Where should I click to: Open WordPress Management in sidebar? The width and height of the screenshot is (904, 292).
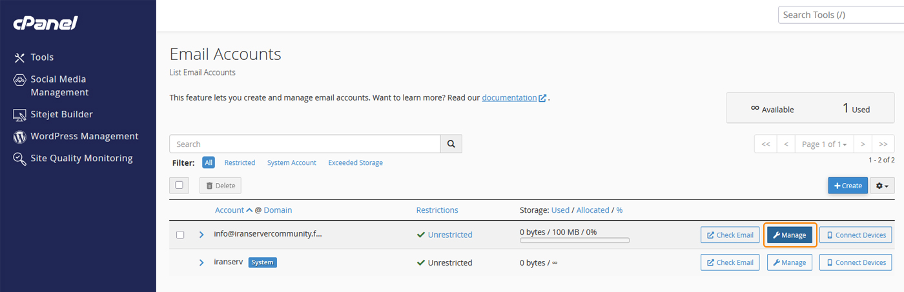(84, 136)
